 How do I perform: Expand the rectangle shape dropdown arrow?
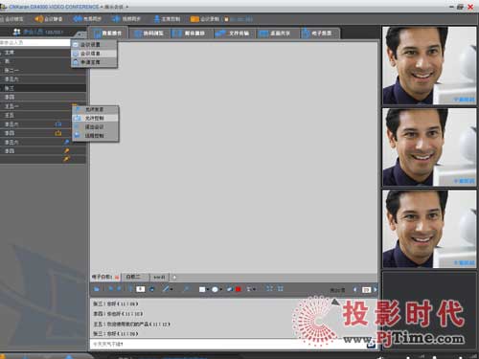[x=208, y=289]
